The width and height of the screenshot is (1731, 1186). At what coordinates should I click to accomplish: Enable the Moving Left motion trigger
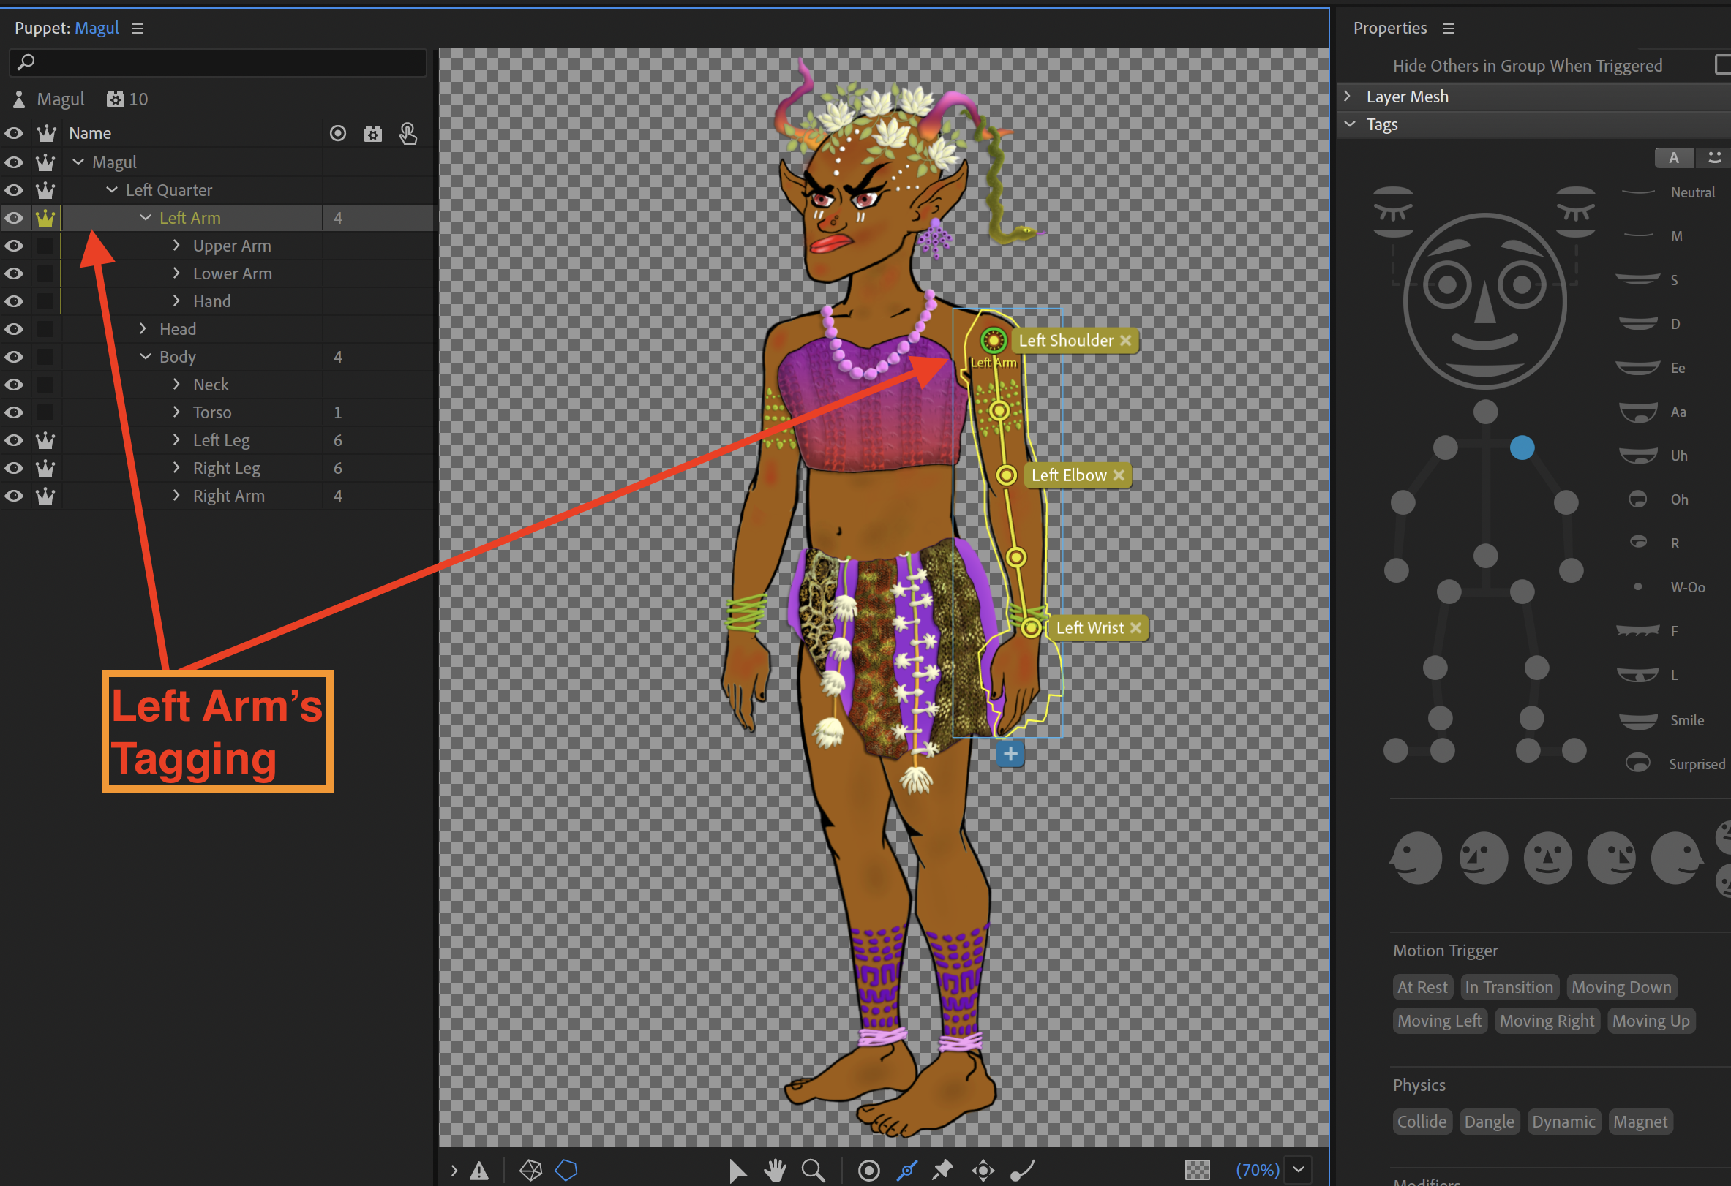click(1439, 1020)
